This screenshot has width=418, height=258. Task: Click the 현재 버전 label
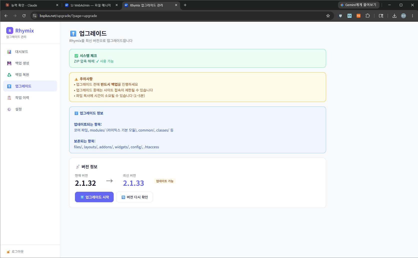pyautogui.click(x=81, y=175)
